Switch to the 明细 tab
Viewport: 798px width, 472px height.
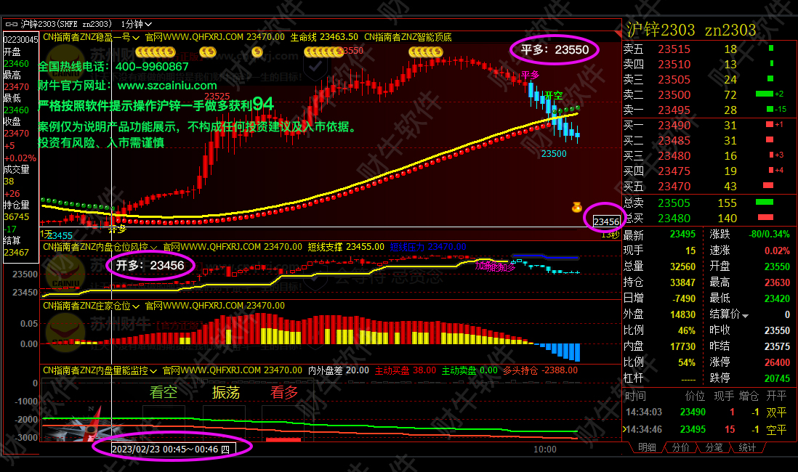(647, 447)
